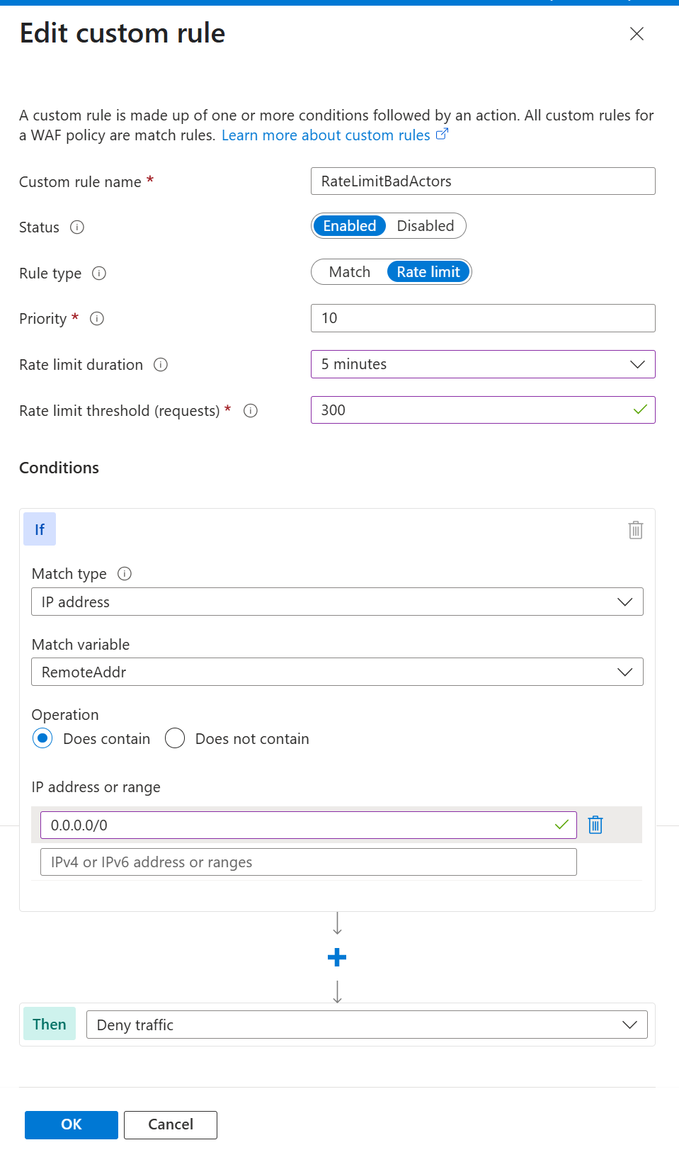
Task: Delete the If condition with trash icon
Action: click(x=635, y=530)
